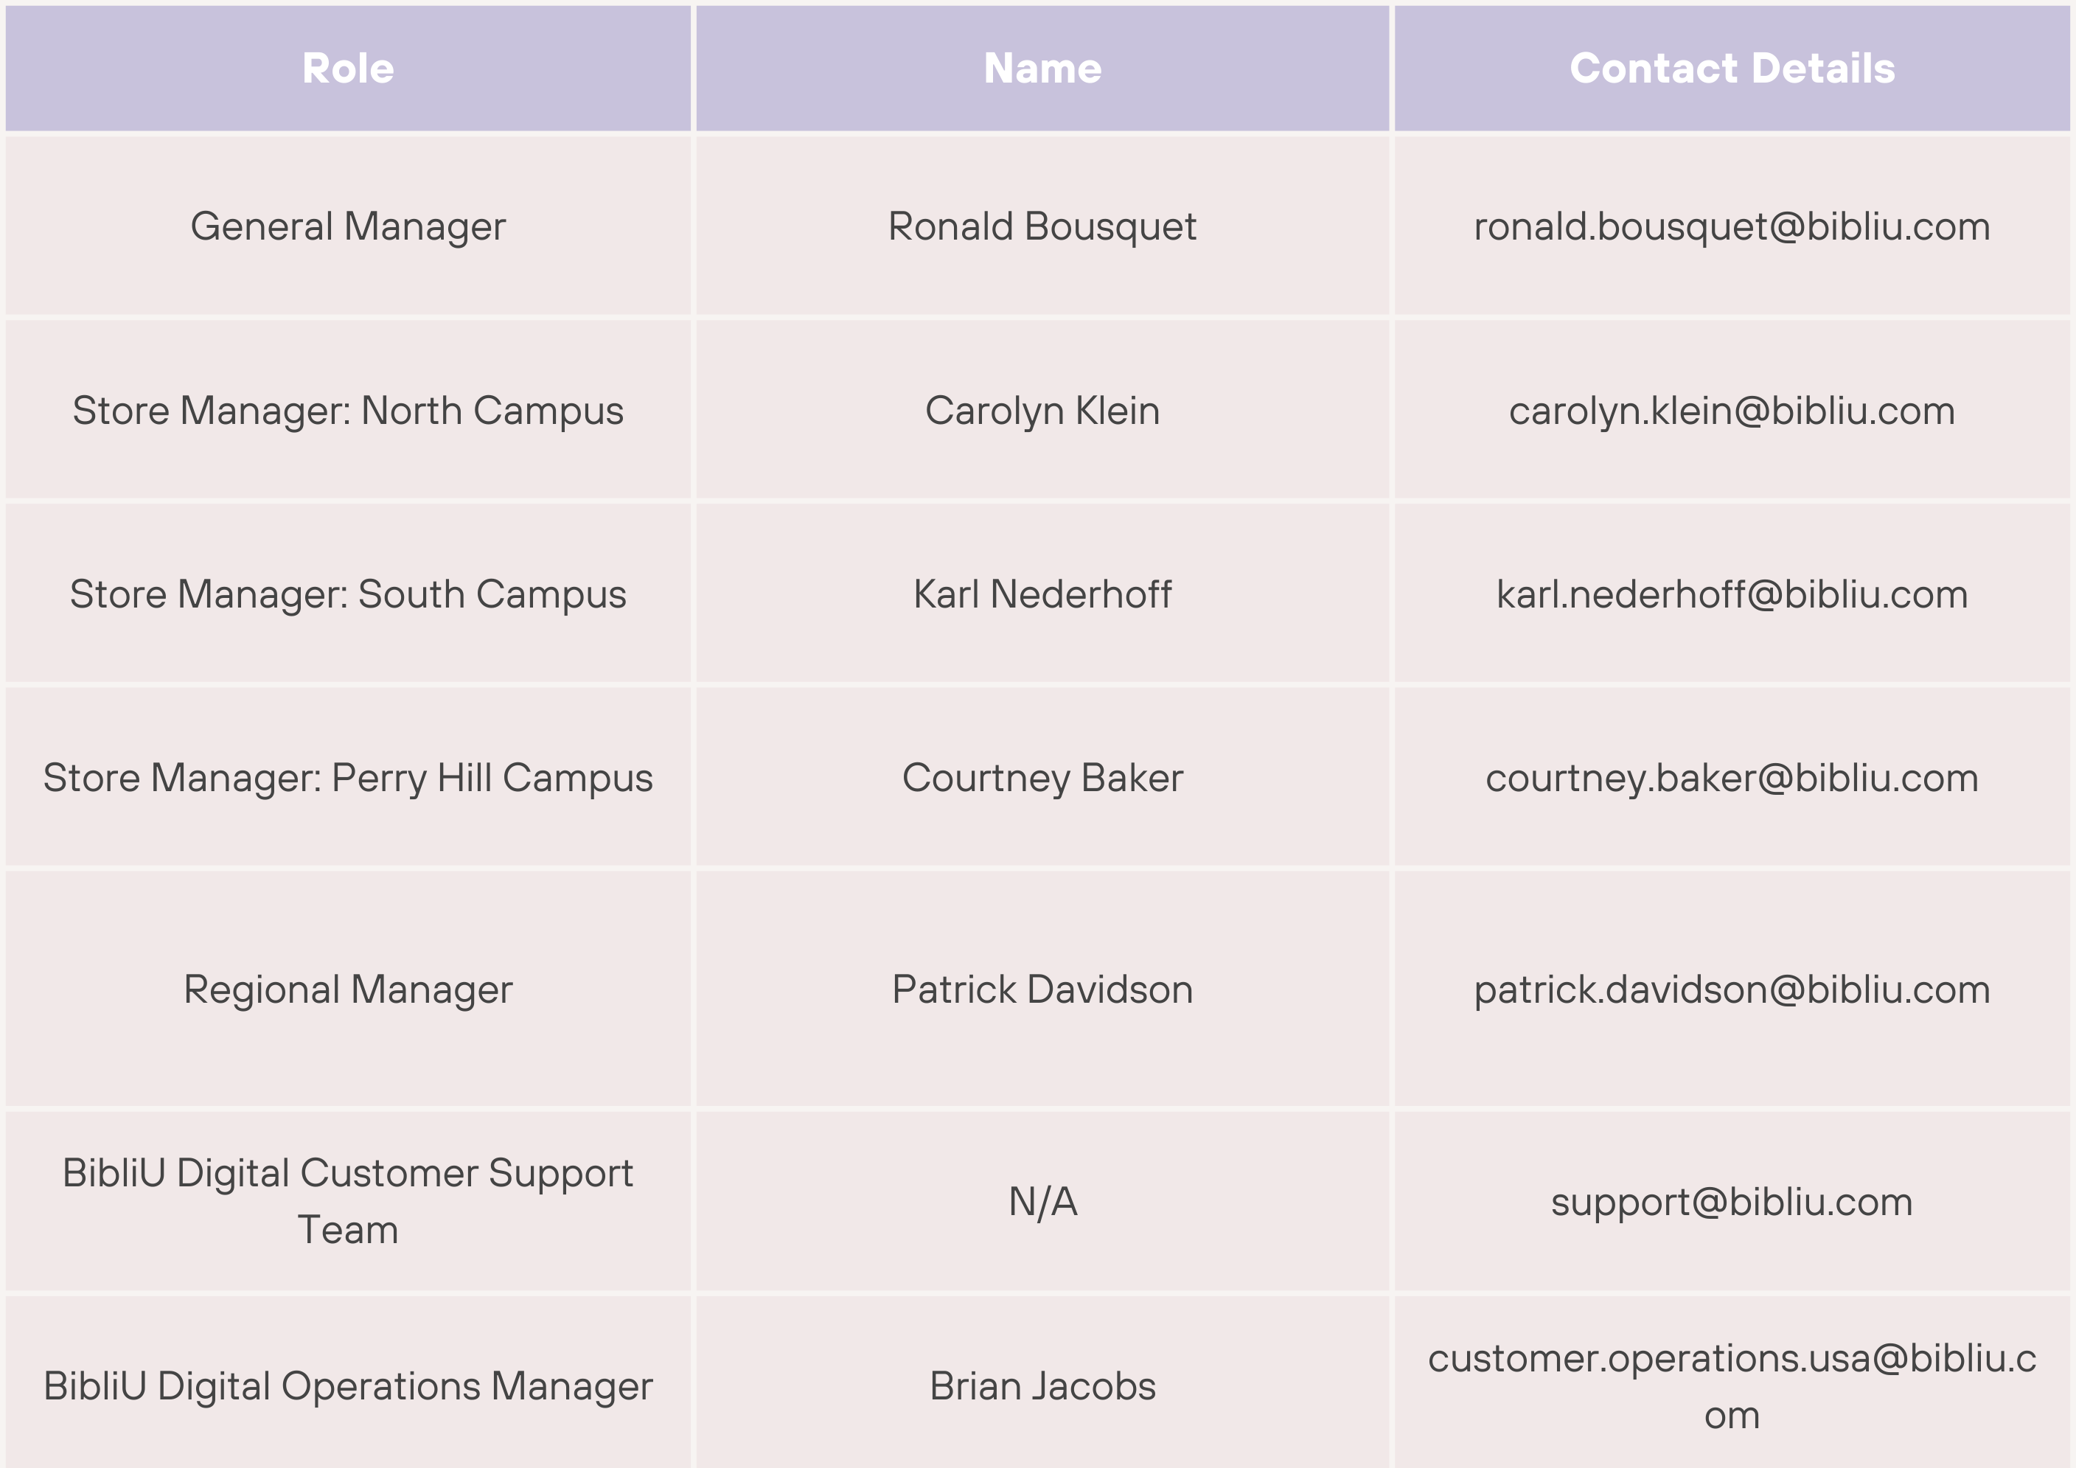Click the name Brian Jacobs
Viewport: 2076px width, 1468px height.
tap(1042, 1387)
